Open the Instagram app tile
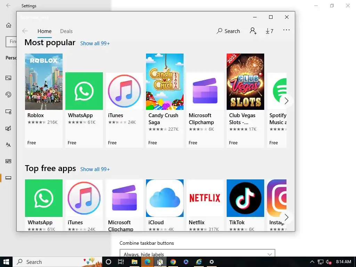 point(277,205)
